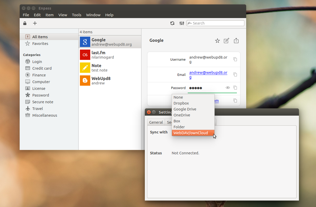This screenshot has width=316, height=207.
Task: Open the Help menu
Action: 109,15
